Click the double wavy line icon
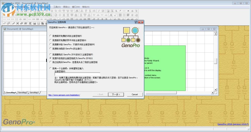 (x=9, y=23)
